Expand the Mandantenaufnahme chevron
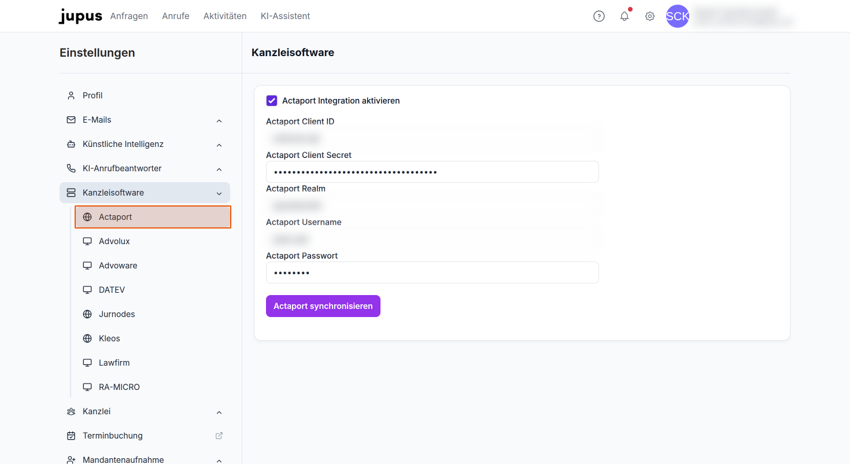 [x=219, y=461]
